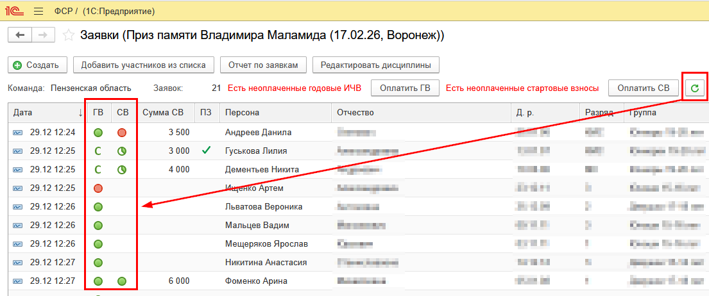Sort table by Дата column header
Image resolution: width=709 pixels, height=296 pixels.
point(38,113)
